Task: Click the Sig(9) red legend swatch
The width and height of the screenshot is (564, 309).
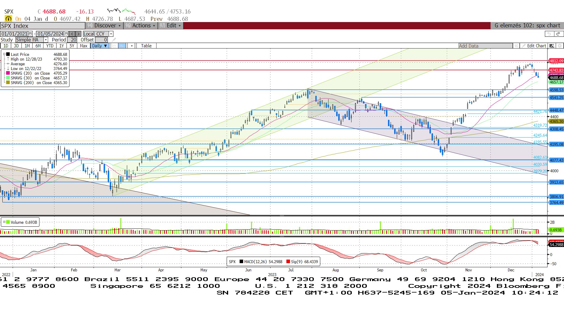Action: [288, 261]
